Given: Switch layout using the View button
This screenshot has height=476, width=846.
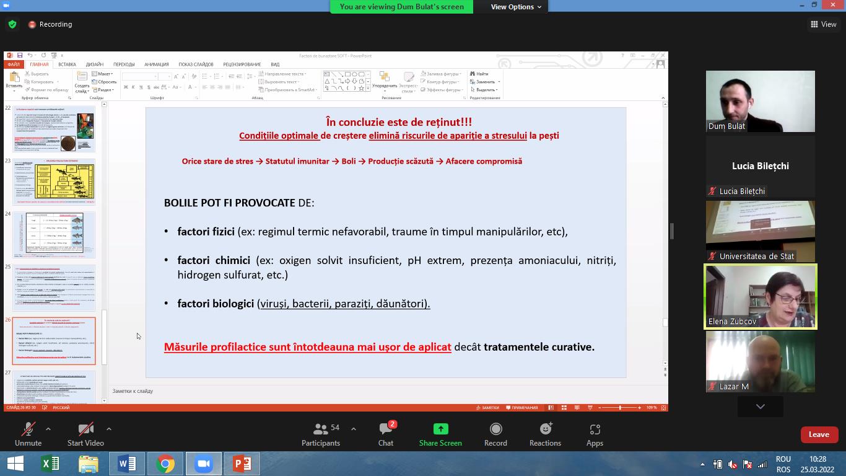Looking at the screenshot, I should pyautogui.click(x=823, y=24).
